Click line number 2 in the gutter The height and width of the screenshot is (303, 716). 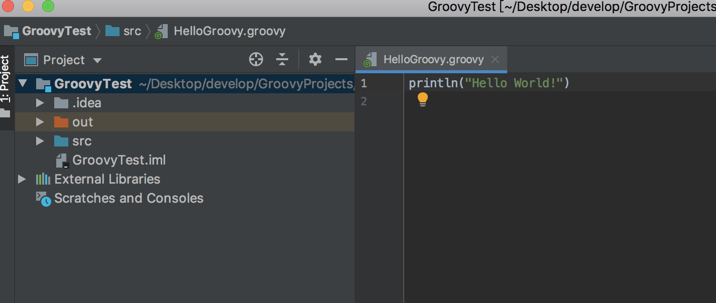[364, 101]
